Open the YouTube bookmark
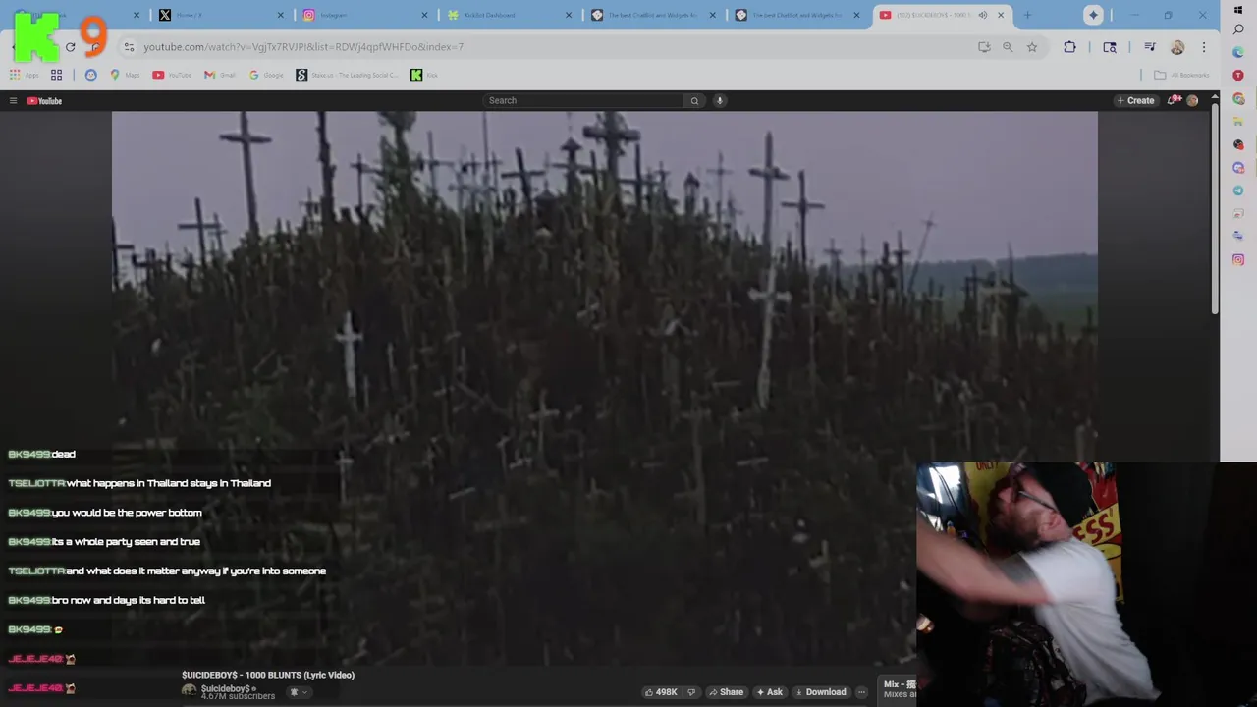This screenshot has height=707, width=1257. pyautogui.click(x=172, y=75)
